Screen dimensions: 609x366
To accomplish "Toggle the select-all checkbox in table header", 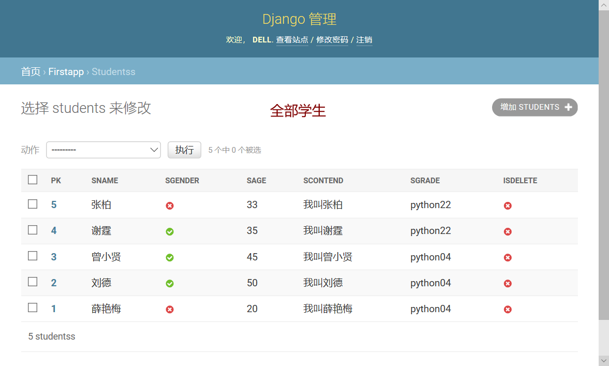I will pyautogui.click(x=33, y=180).
